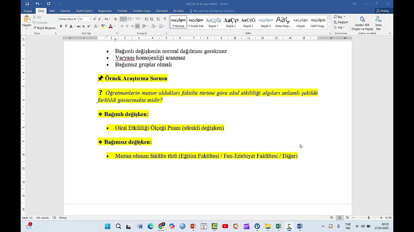Increase font size with the grow font icon

tap(95, 19)
